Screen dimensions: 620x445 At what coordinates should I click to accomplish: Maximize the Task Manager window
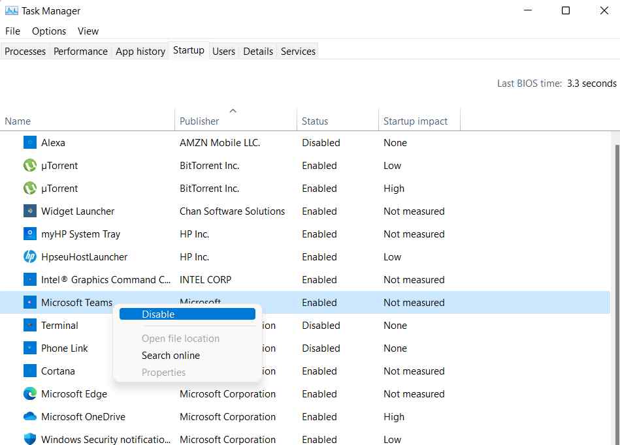pos(566,10)
